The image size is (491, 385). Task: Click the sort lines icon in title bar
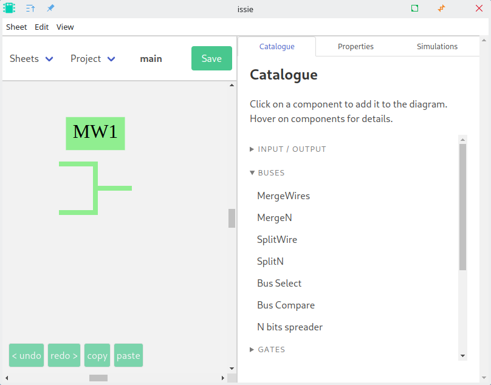[x=30, y=9]
